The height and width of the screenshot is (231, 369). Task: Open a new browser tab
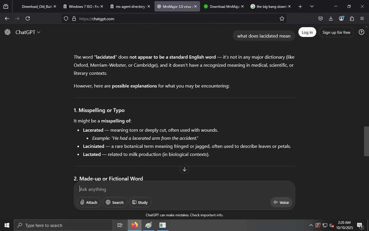300,6
